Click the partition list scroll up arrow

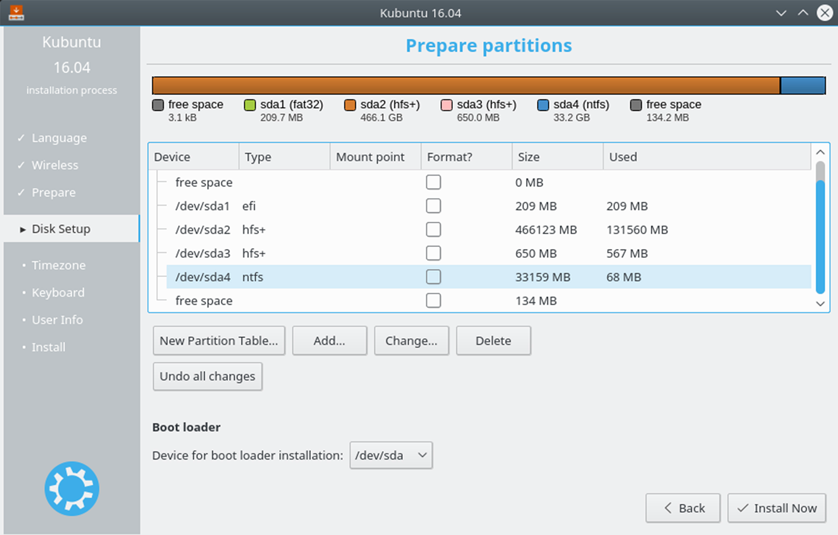tap(820, 152)
